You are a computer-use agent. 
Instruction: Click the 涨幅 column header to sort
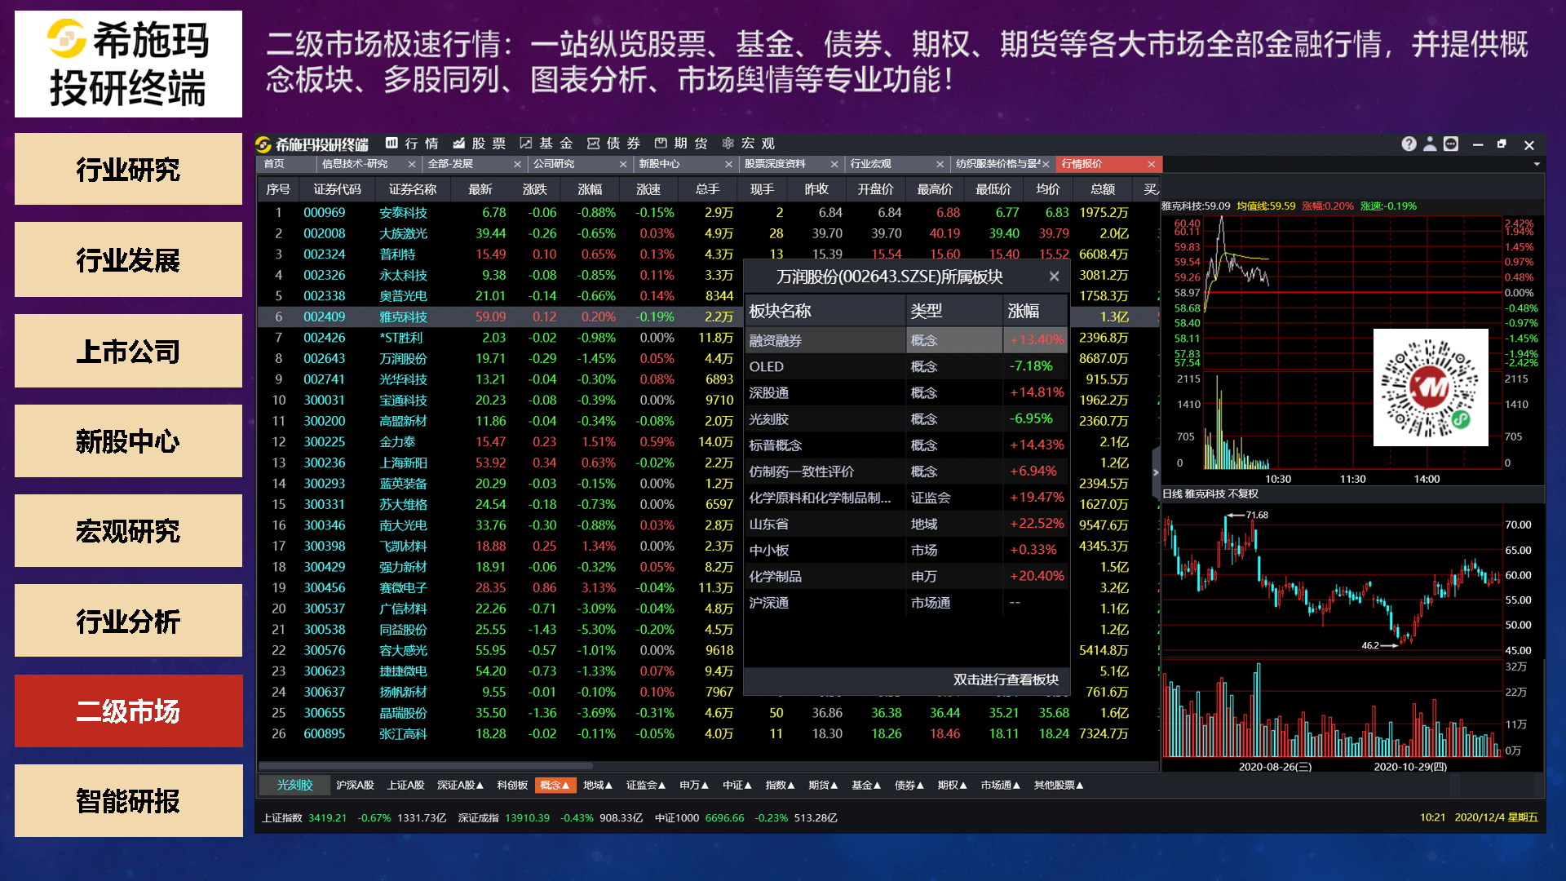point(590,188)
